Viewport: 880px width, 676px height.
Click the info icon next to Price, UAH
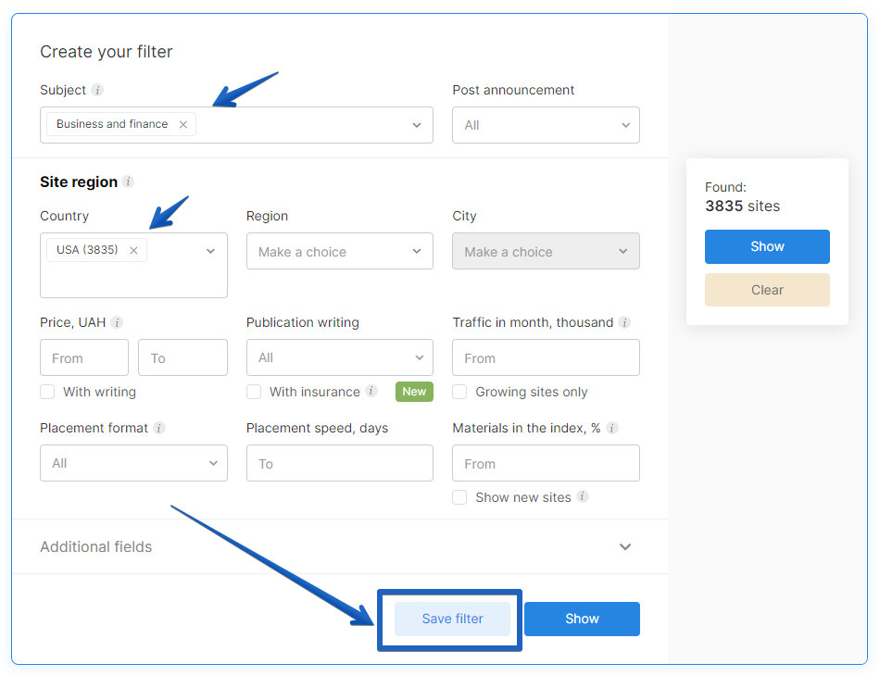(x=117, y=322)
